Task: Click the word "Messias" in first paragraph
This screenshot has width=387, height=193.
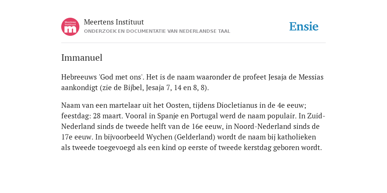Action: click(311, 77)
